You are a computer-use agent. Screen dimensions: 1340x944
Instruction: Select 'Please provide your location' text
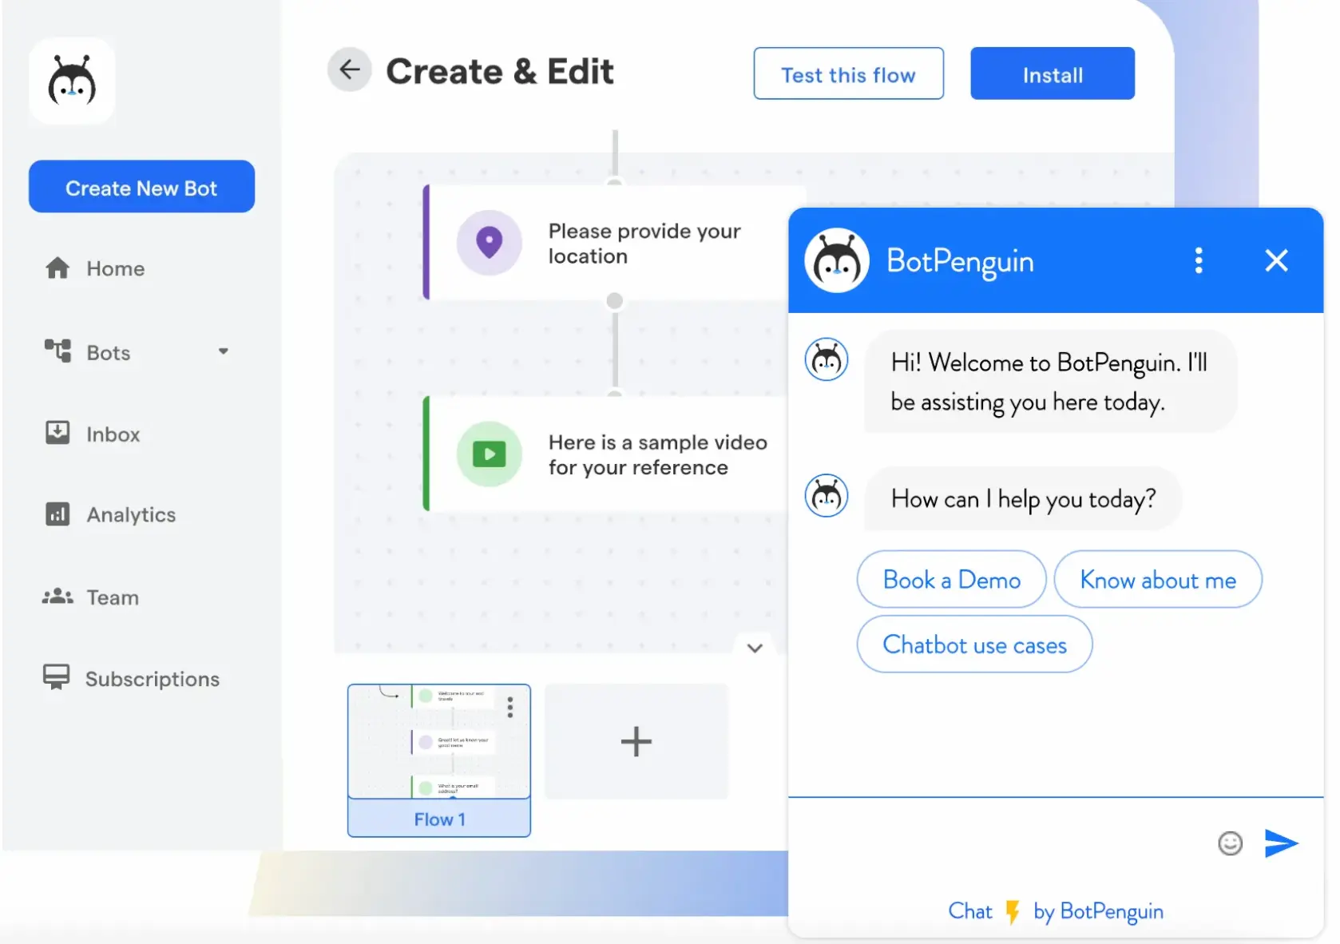click(644, 244)
